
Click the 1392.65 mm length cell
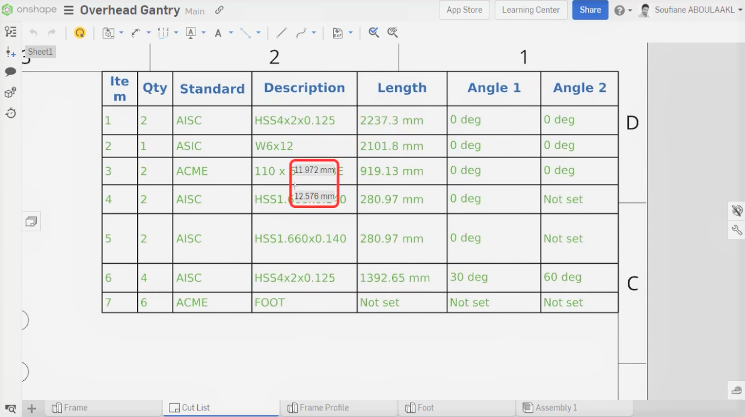402,278
